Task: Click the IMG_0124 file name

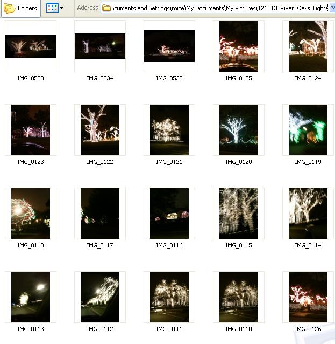Action: [308, 78]
